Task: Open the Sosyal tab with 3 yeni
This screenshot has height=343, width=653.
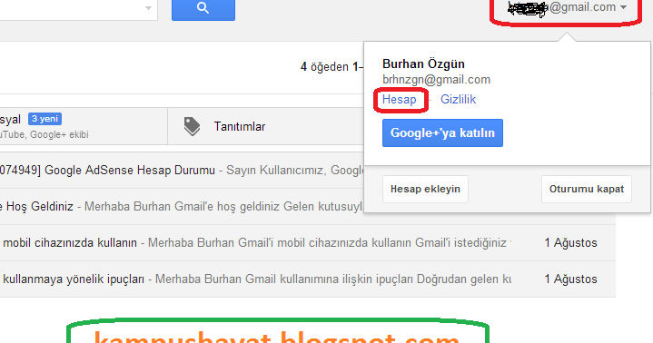Action: pos(84,126)
